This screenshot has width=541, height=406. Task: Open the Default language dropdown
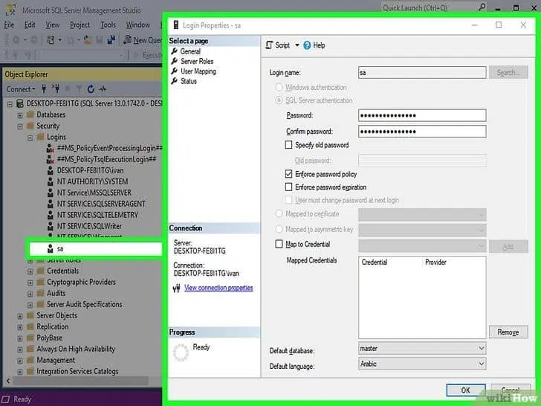[x=481, y=364]
